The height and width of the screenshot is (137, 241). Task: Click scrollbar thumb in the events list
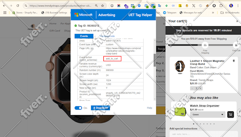click(x=155, y=60)
